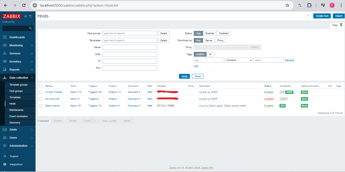The width and height of the screenshot is (345, 172).
Task: Click the Name filter input field
Action: click(x=130, y=47)
